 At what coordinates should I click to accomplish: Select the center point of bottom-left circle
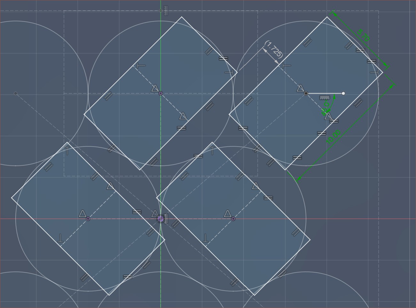(x=88, y=219)
